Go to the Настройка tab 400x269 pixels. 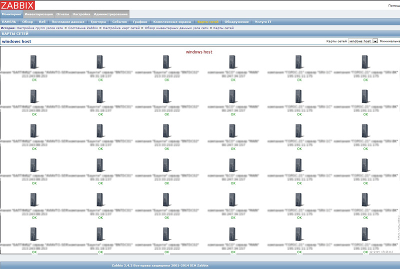coord(81,14)
